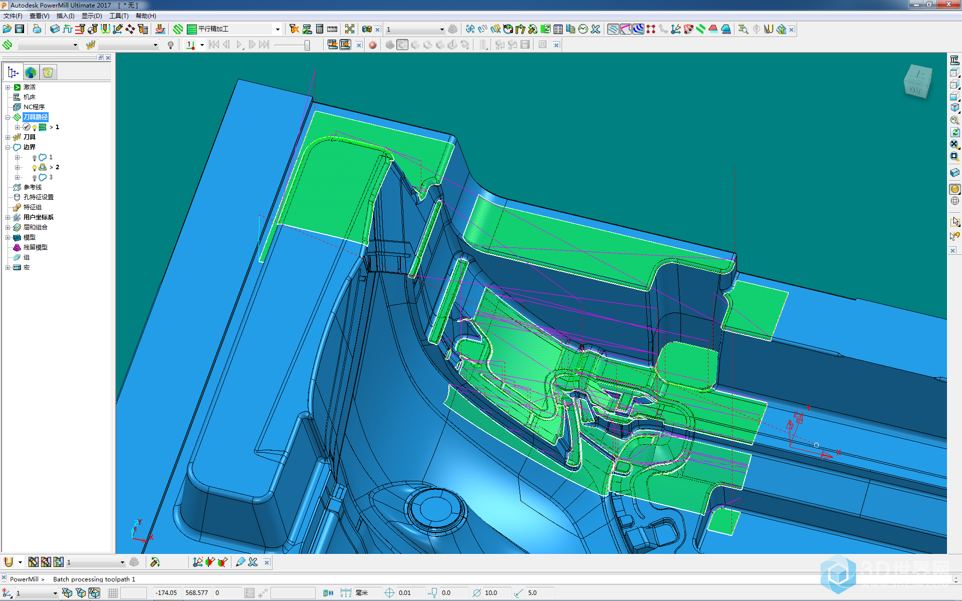Expand the 模型 tree node
This screenshot has height=601, width=962.
(x=8, y=237)
